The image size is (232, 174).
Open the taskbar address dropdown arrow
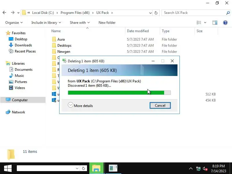(x=77, y=168)
